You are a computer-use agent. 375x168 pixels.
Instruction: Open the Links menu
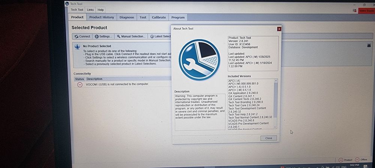pyautogui.click(x=90, y=10)
